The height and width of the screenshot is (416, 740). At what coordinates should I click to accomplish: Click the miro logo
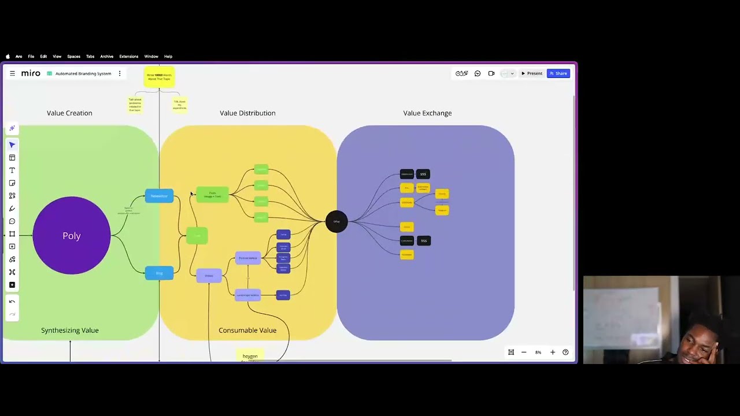pos(31,73)
